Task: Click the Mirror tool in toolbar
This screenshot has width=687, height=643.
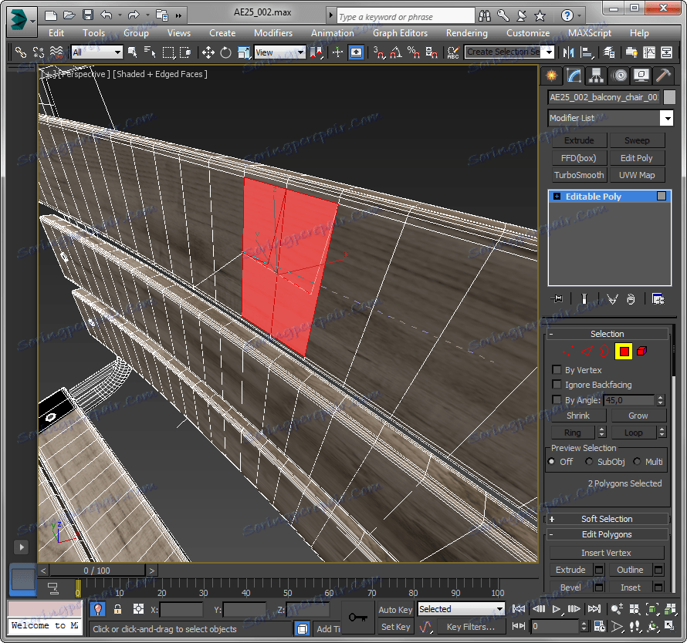Action: (x=569, y=52)
